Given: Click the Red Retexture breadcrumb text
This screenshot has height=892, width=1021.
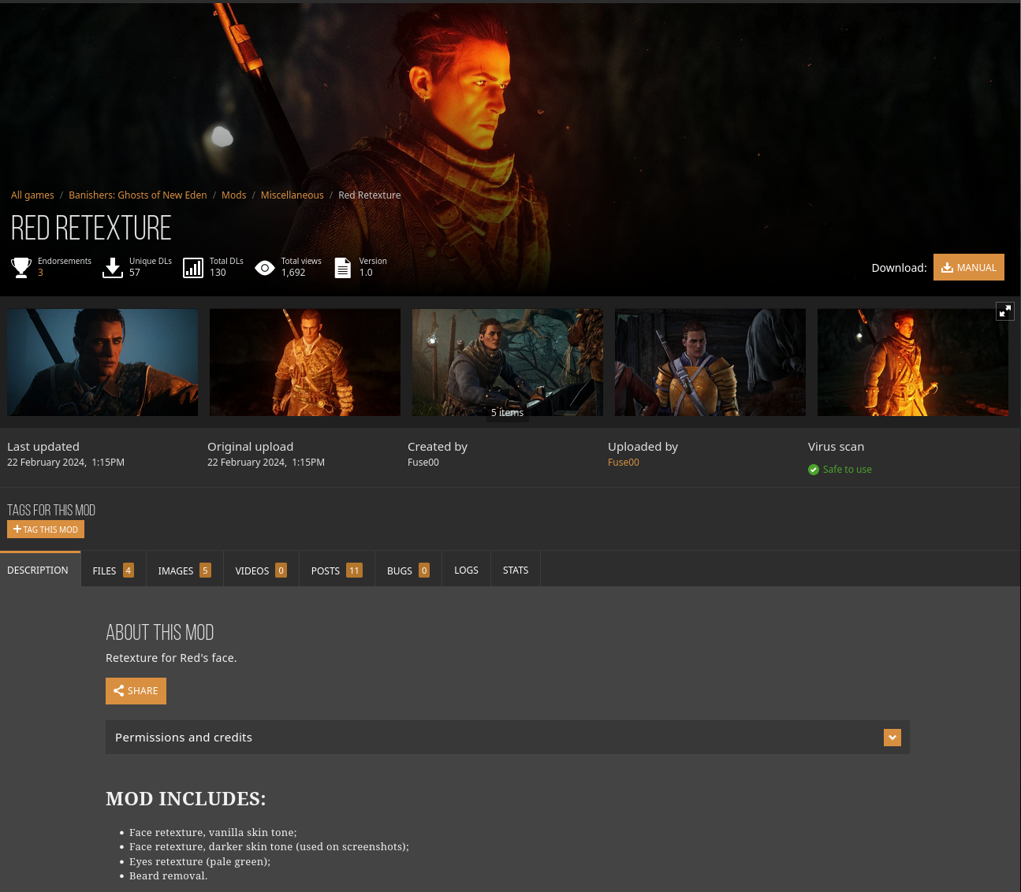Looking at the screenshot, I should [x=370, y=195].
